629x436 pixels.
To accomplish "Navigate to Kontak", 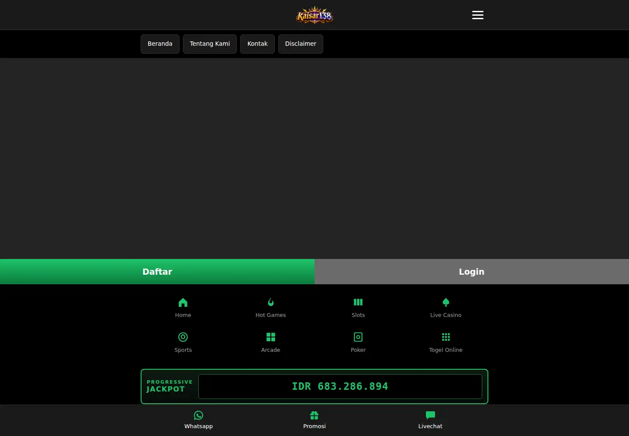I will [x=257, y=44].
